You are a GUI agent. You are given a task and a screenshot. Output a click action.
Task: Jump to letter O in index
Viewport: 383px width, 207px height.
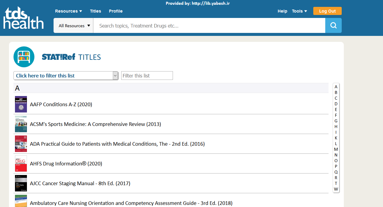(336, 161)
